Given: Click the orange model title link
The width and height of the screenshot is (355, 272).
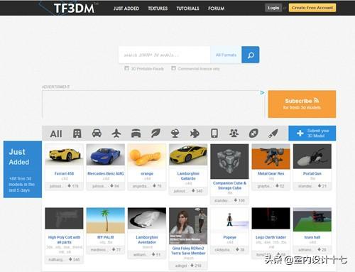Looking at the screenshot, I should [x=147, y=173].
